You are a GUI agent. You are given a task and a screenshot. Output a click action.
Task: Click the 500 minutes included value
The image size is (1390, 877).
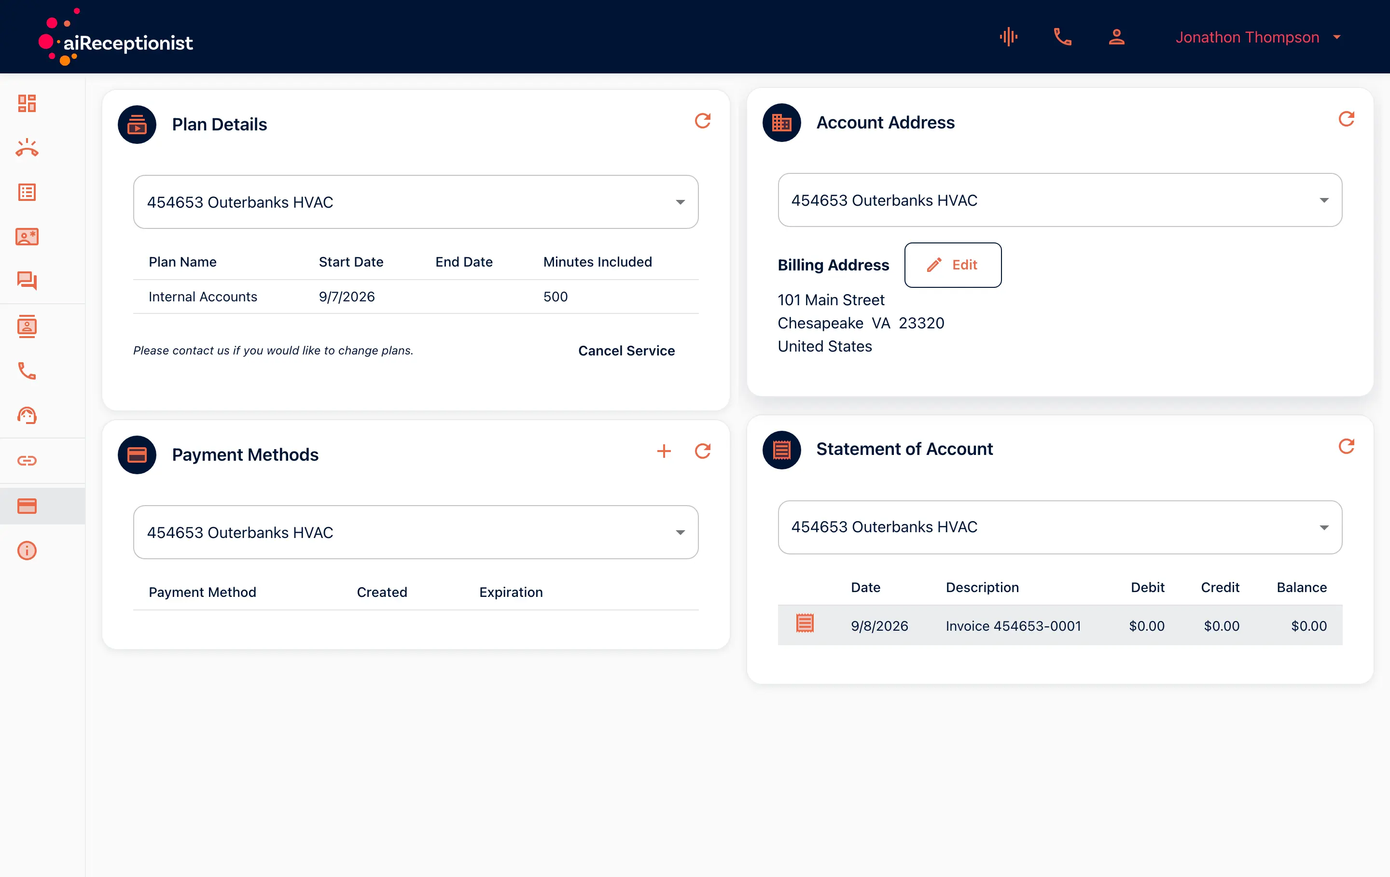click(x=556, y=297)
